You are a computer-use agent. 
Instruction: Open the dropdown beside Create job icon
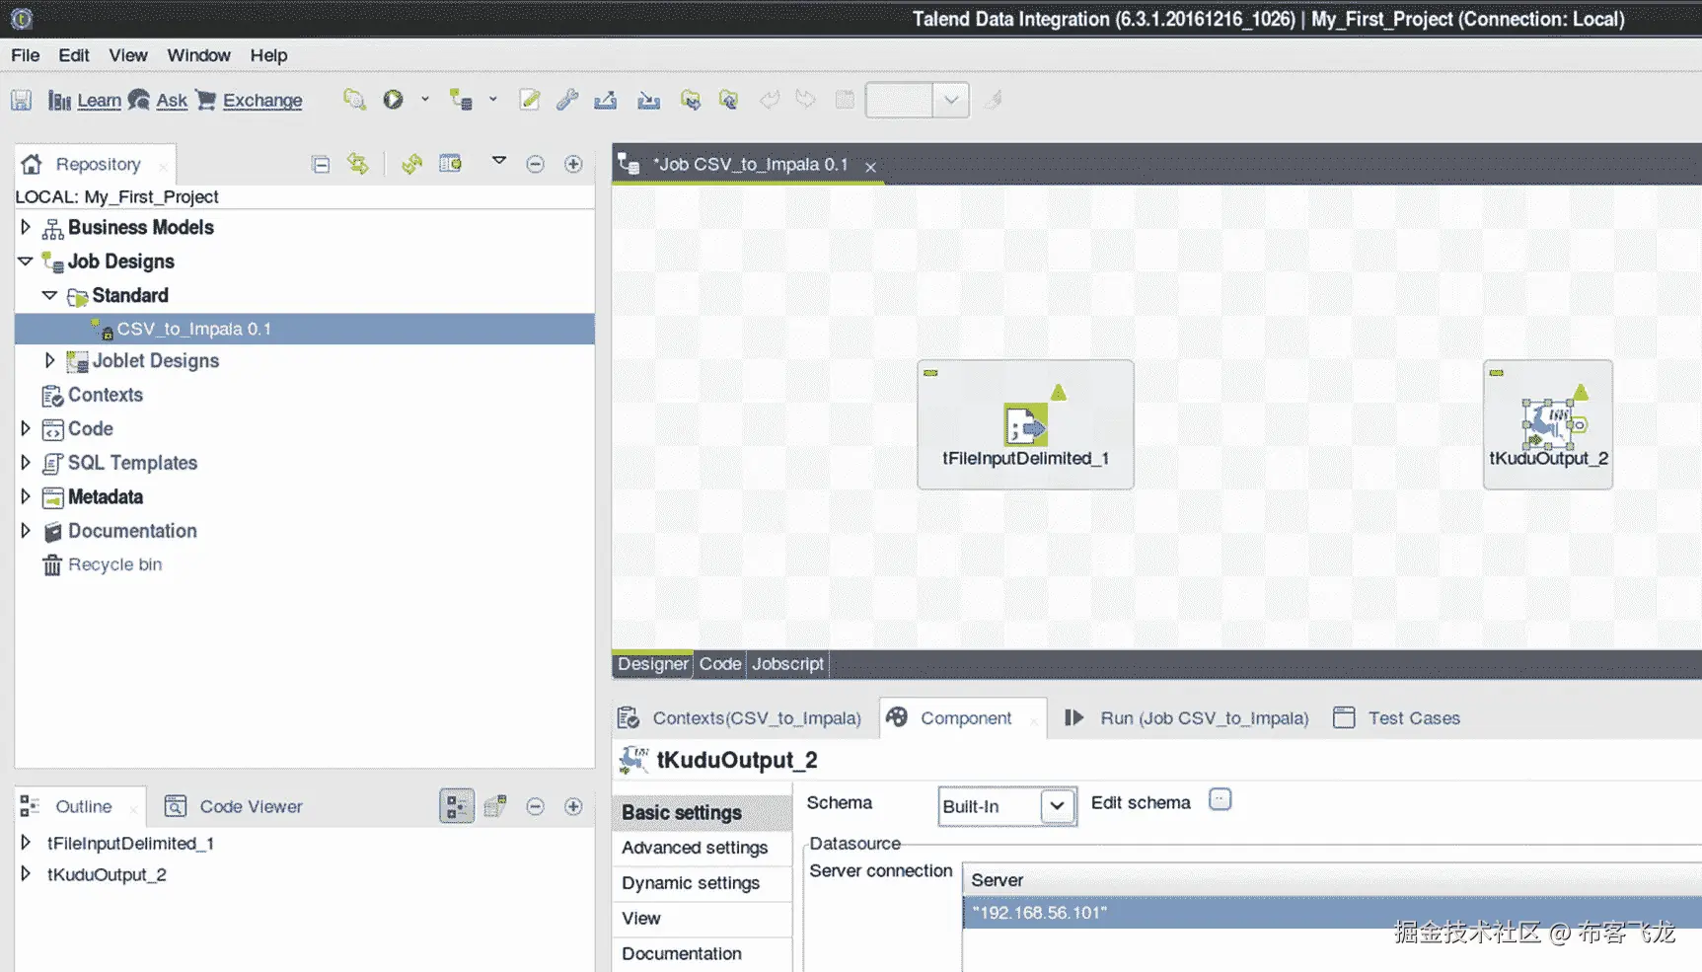[x=493, y=99]
